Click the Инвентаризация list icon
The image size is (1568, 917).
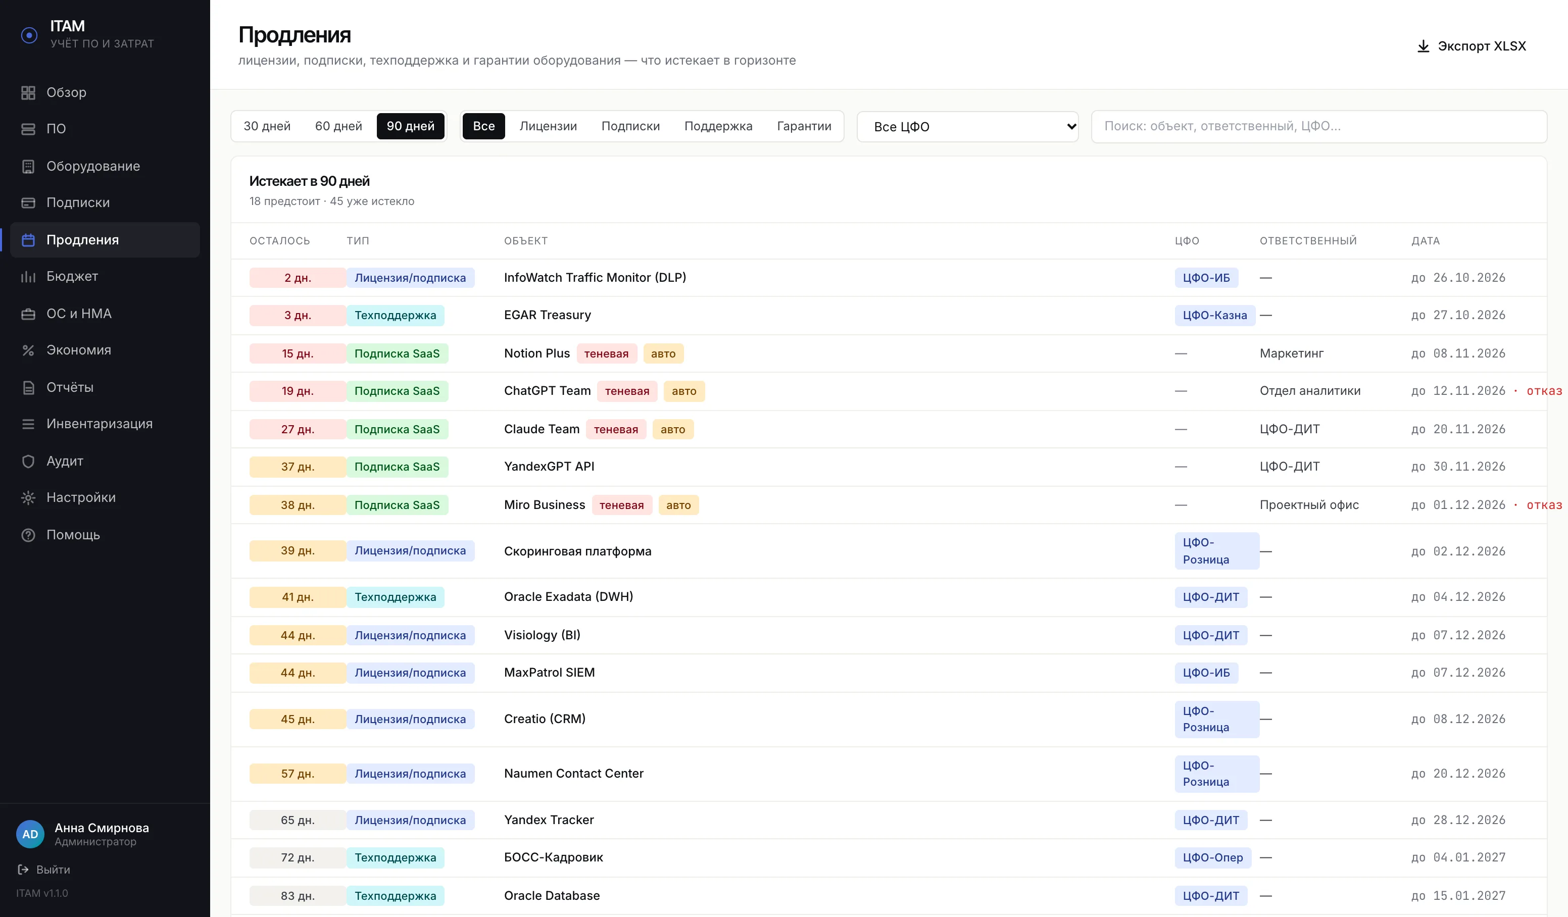coord(28,424)
